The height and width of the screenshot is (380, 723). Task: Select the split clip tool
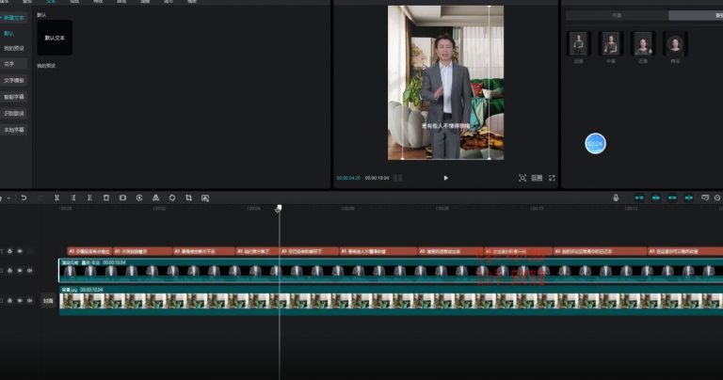coord(57,198)
